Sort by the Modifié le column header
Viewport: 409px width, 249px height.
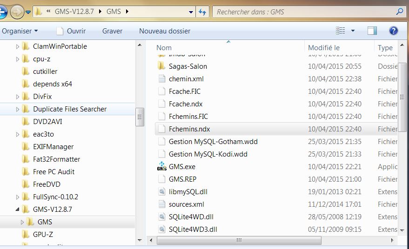pos(324,48)
